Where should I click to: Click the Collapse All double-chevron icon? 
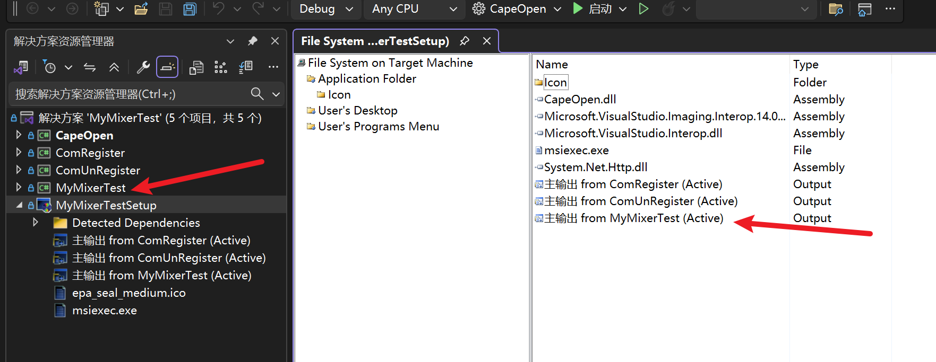(114, 67)
